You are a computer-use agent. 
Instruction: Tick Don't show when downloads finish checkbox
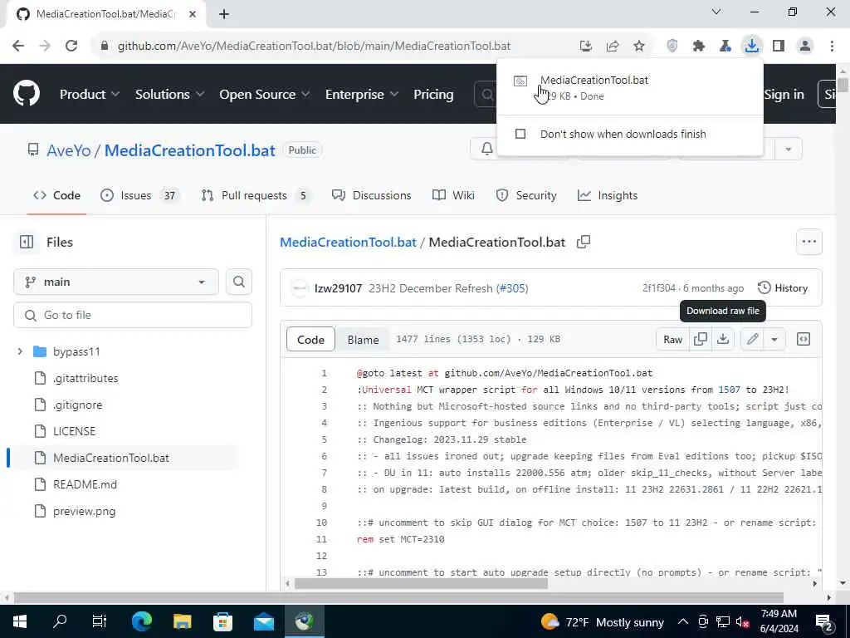(520, 134)
